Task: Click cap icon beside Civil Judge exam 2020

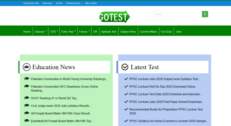Action: pyautogui.click(x=27, y=105)
